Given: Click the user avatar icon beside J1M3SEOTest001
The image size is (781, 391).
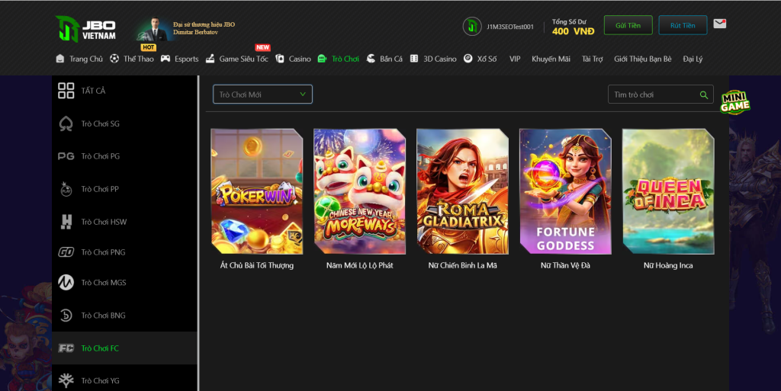Looking at the screenshot, I should click(x=471, y=27).
